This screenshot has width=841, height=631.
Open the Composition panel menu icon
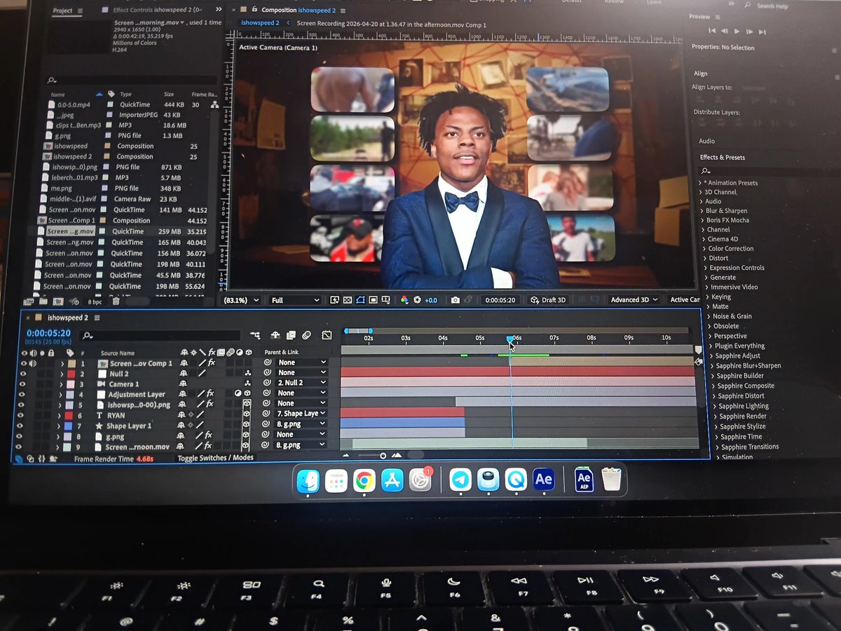342,11
